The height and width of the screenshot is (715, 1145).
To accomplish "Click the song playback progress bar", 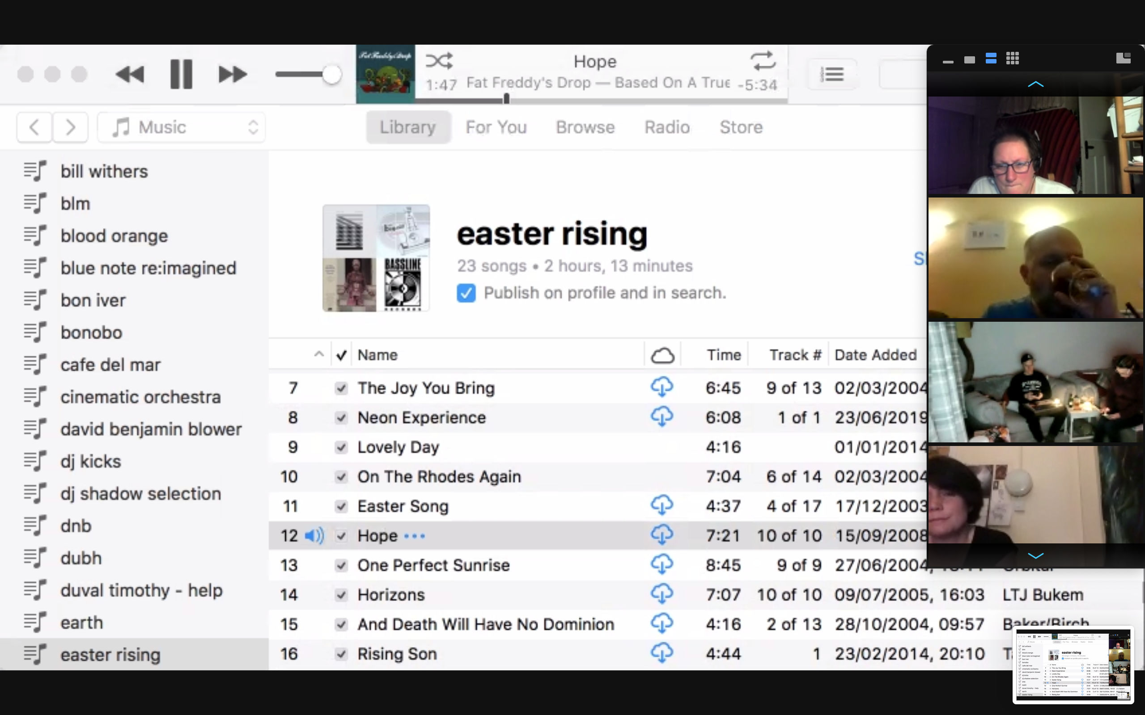I will (602, 100).
